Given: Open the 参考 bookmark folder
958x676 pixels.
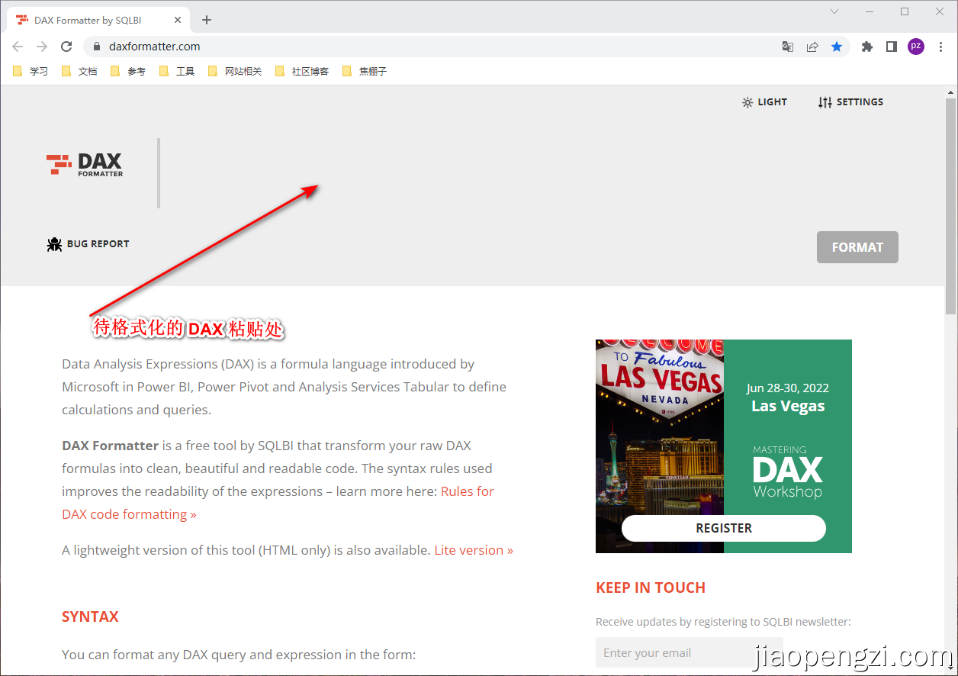Looking at the screenshot, I should coord(129,71).
